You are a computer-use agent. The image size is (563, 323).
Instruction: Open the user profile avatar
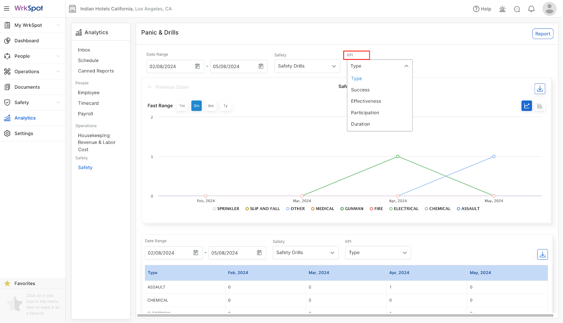[549, 9]
